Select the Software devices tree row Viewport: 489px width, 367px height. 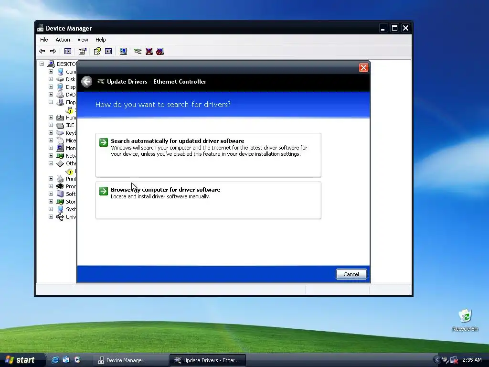click(x=66, y=194)
